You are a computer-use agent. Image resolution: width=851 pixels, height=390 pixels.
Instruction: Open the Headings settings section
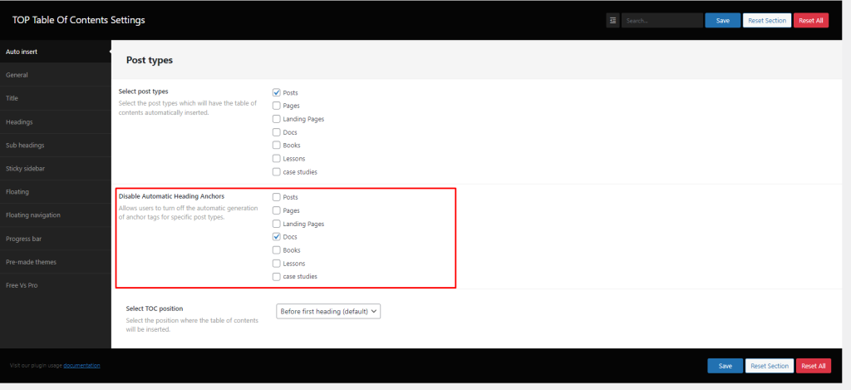click(x=56, y=121)
